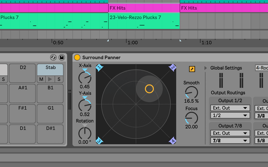This screenshot has height=167, width=268.
Task: Select speaker 3 marker in panner
Action: point(99,141)
